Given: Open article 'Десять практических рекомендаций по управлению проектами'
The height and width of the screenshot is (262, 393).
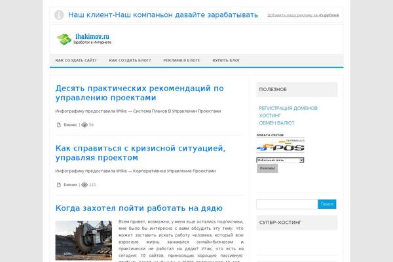Looking at the screenshot, I should (140, 93).
